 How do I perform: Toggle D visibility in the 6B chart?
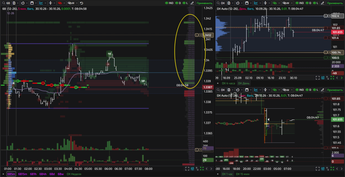click(178, 3)
